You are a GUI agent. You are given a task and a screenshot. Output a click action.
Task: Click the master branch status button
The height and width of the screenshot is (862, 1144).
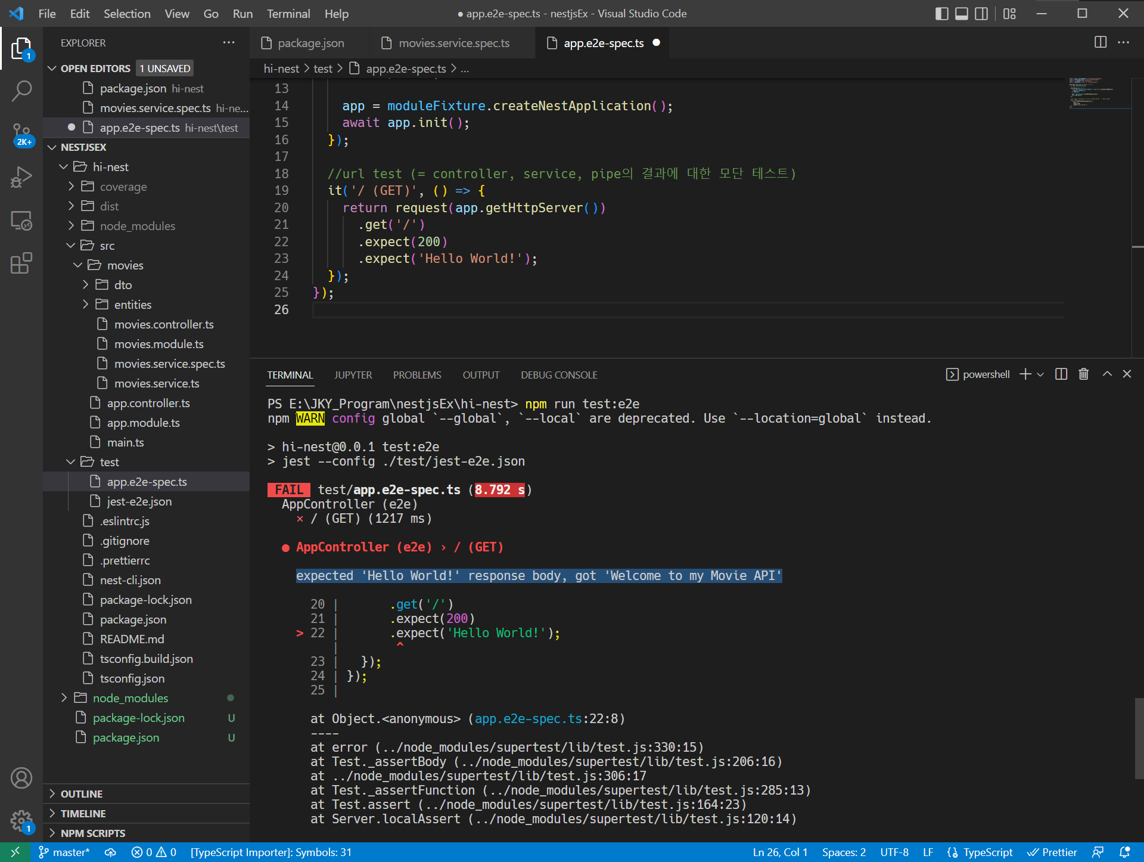click(64, 852)
